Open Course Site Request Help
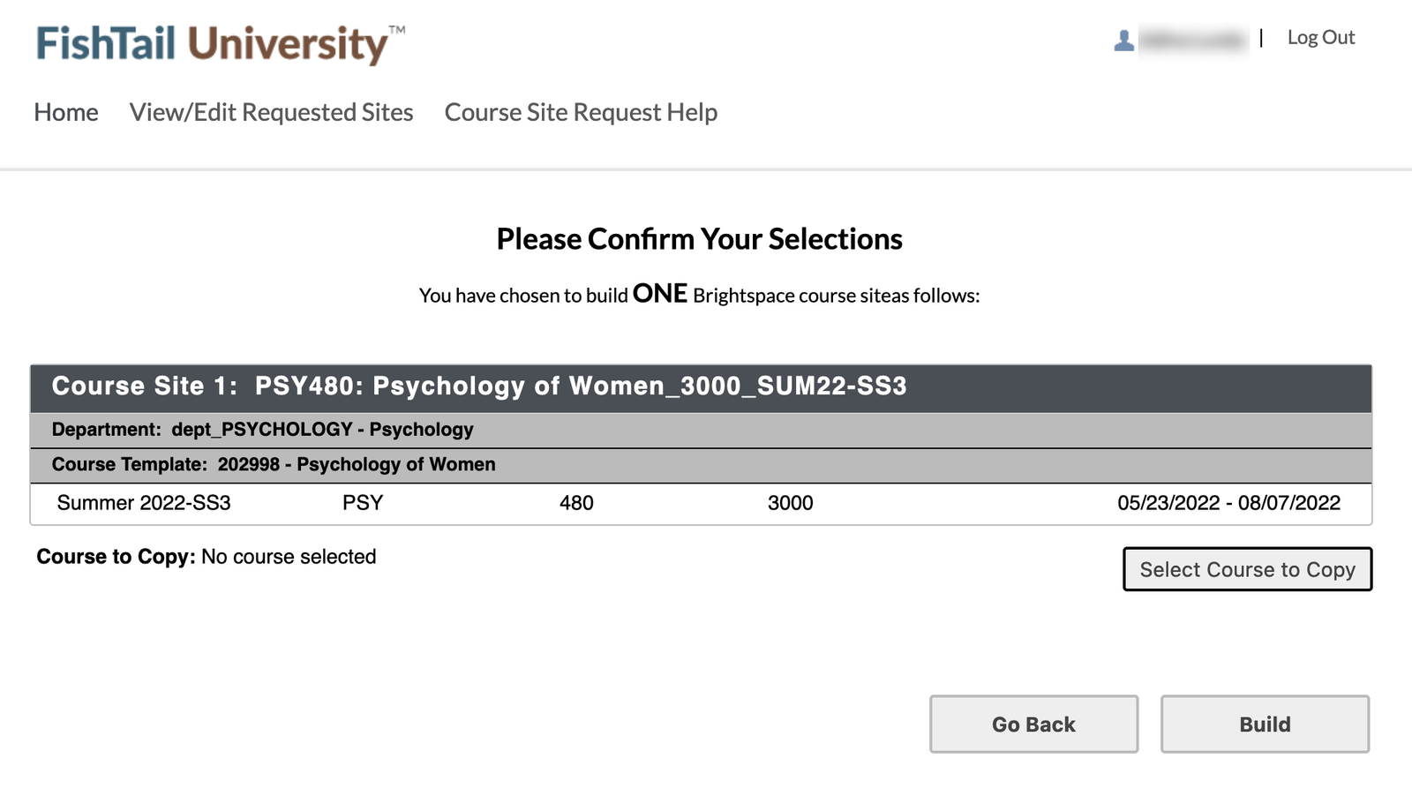Screen dimensions: 1412x803 pyautogui.click(x=581, y=113)
